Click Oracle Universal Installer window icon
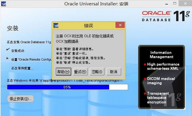This screenshot has height=116, width=192. [x=3, y=4]
